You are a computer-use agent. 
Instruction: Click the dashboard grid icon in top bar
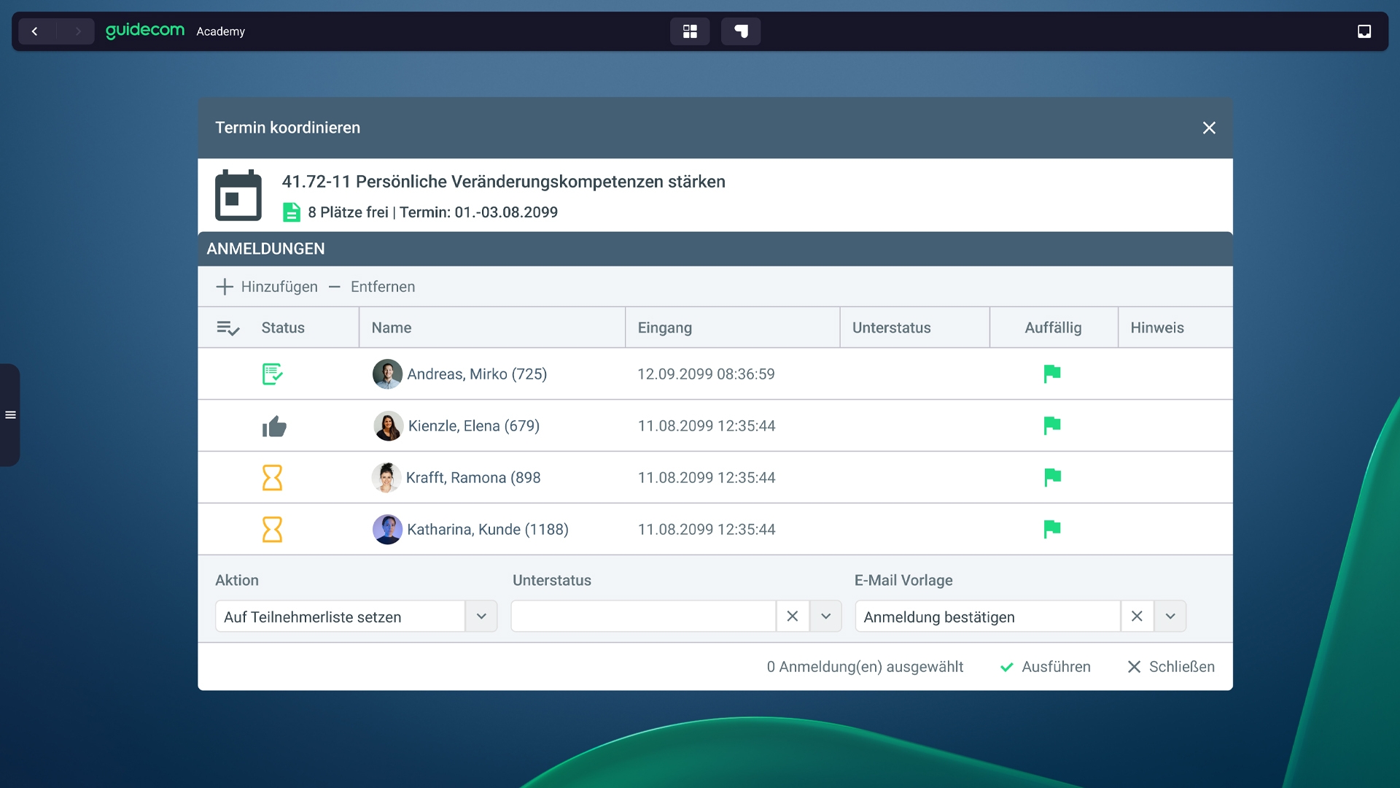click(x=689, y=31)
